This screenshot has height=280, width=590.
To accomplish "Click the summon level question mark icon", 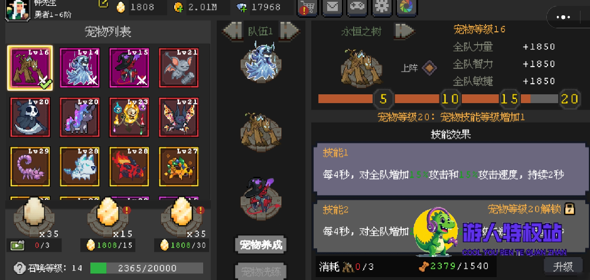I will pos(19,268).
